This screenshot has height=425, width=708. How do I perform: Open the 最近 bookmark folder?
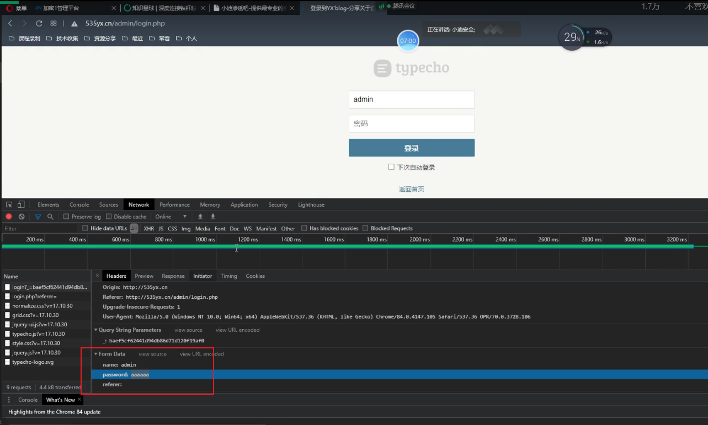(132, 39)
